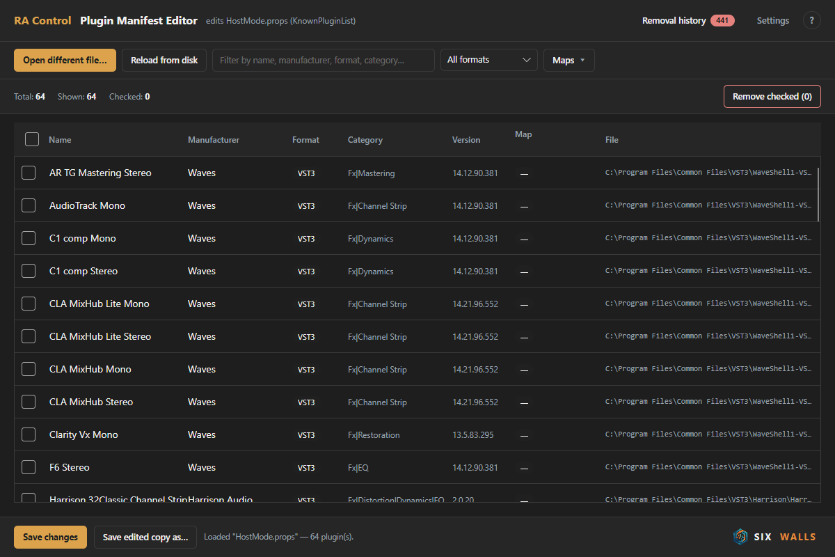The width and height of the screenshot is (835, 557).
Task: Tick the C1 comp Mono checkbox
Action: 29,238
